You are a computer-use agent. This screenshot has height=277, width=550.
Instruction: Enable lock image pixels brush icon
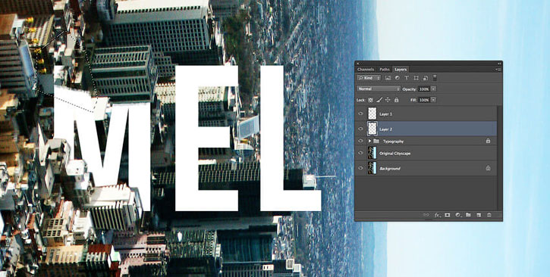379,100
